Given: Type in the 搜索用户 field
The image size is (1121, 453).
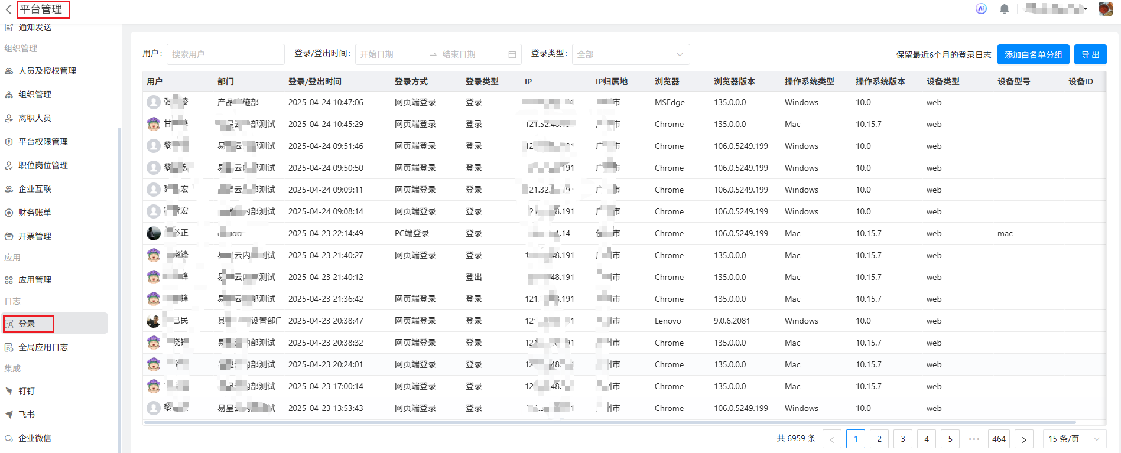Looking at the screenshot, I should tap(225, 54).
